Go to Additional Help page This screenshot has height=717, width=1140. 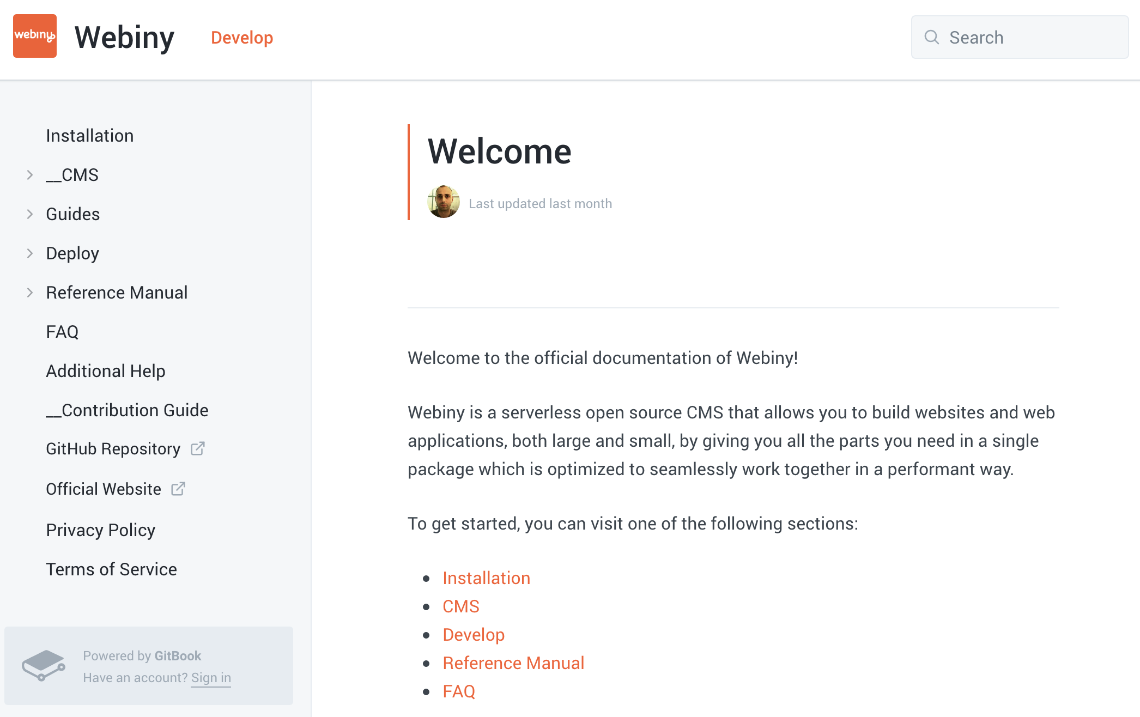pos(106,371)
